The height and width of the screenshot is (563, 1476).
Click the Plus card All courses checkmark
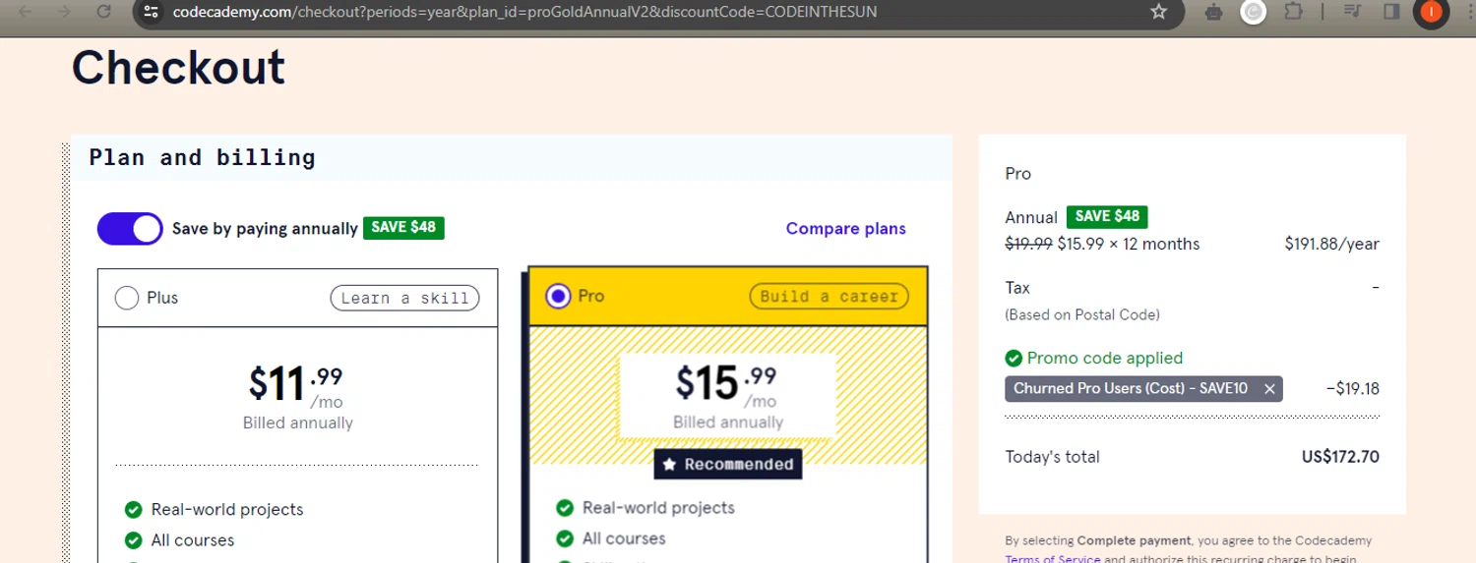134,539
